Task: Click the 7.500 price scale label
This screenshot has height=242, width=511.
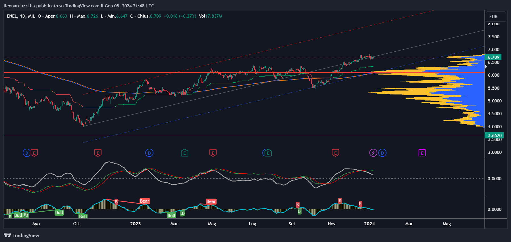Action: (494, 37)
